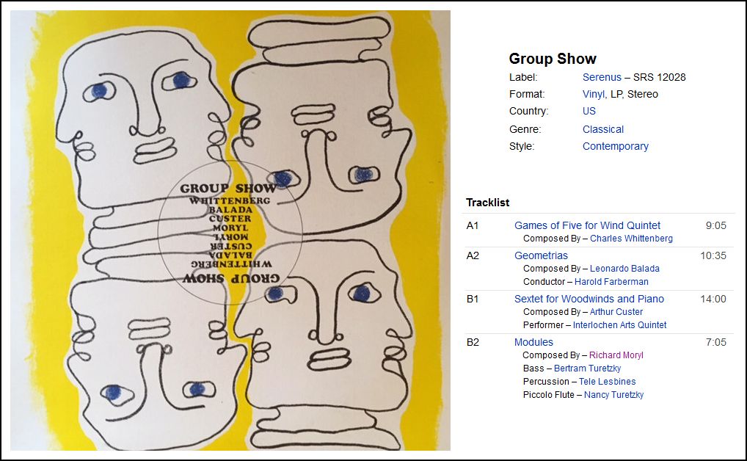Select the 'Label:' field name
The height and width of the screenshot is (461, 747).
523,77
